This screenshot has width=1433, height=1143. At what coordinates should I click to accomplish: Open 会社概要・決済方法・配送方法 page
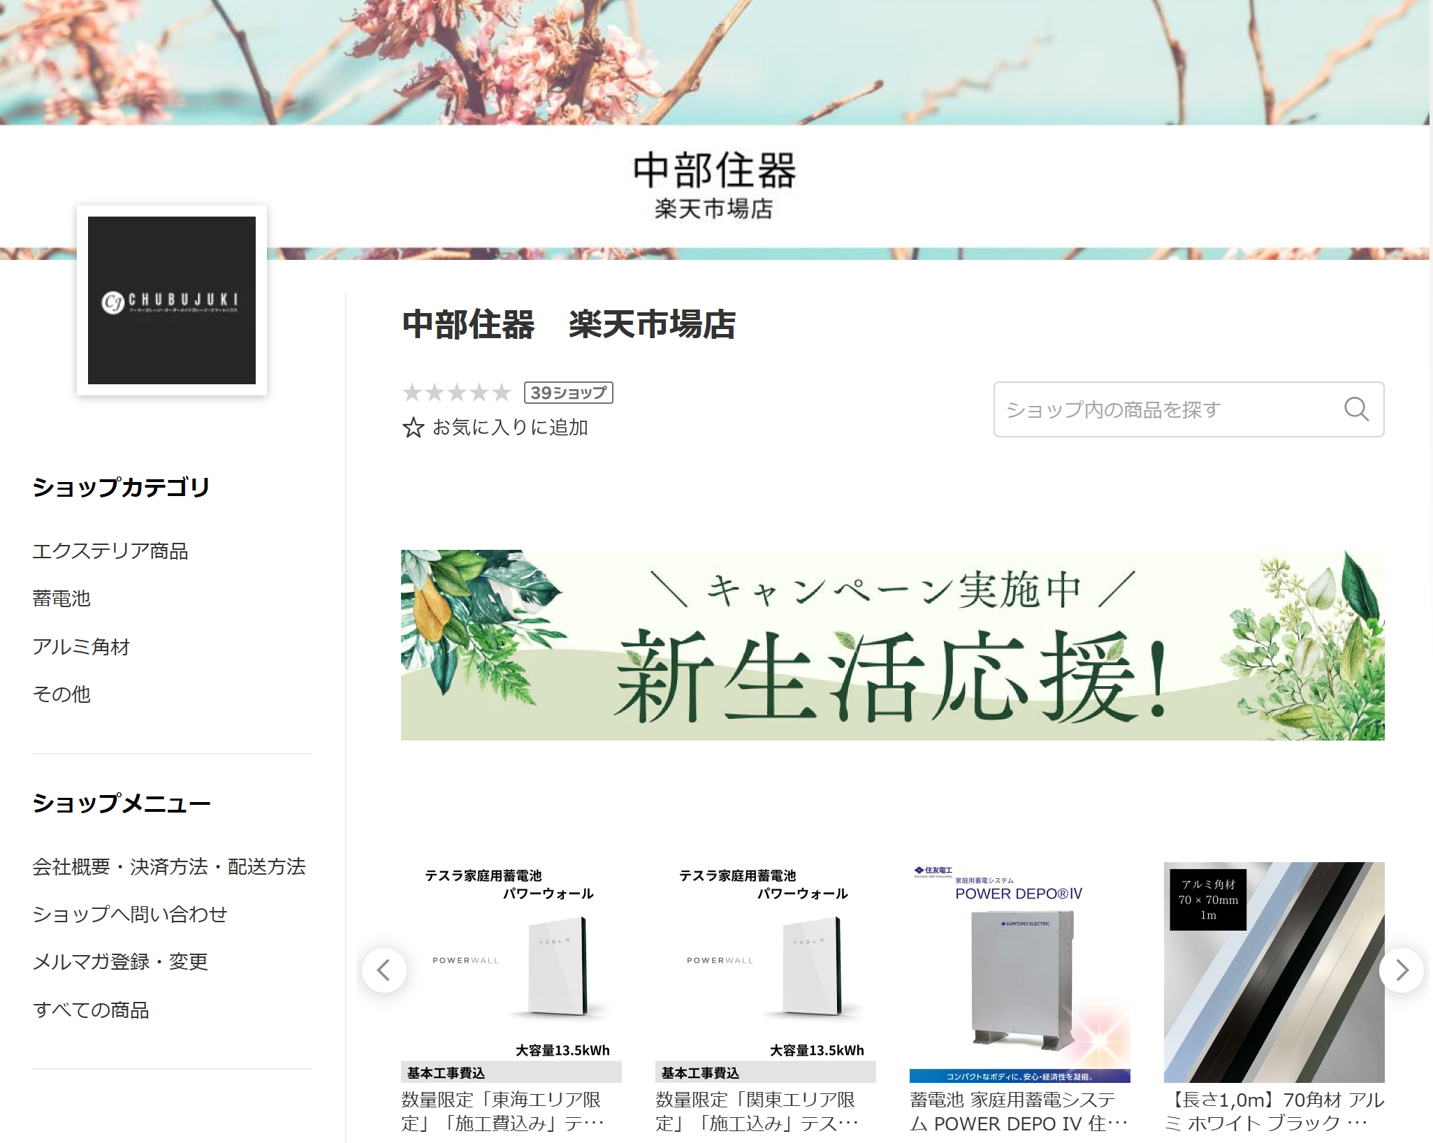[169, 867]
